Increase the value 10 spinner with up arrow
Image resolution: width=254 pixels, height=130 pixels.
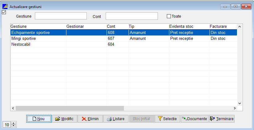13,123
